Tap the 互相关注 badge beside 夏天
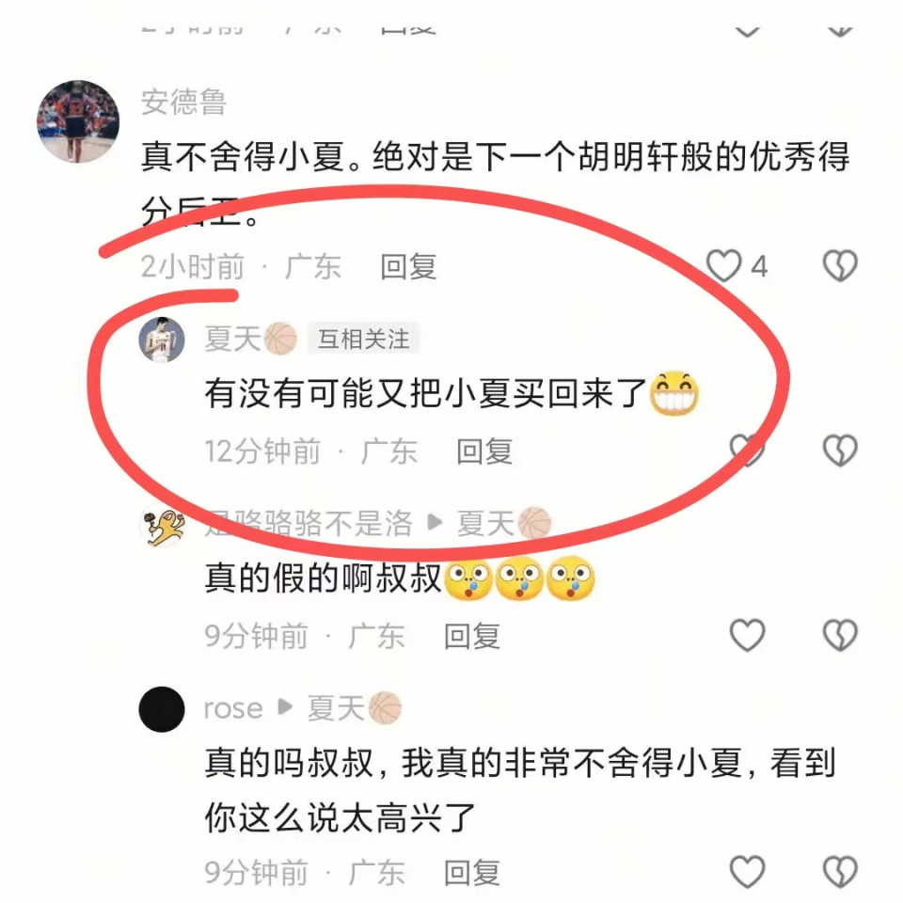The image size is (903, 903). pyautogui.click(x=363, y=339)
